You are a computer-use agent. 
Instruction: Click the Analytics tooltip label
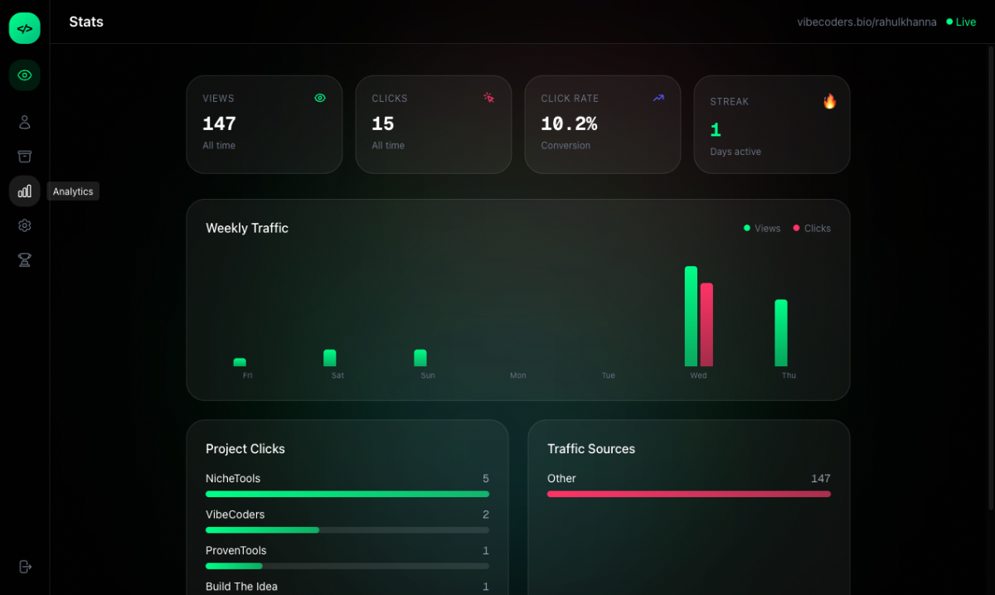coord(73,191)
